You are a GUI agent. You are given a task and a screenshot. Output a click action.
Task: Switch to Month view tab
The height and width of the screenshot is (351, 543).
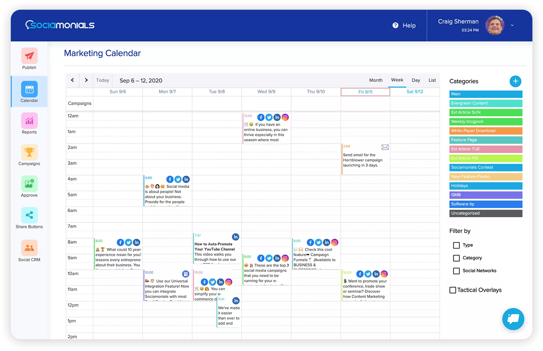[376, 80]
